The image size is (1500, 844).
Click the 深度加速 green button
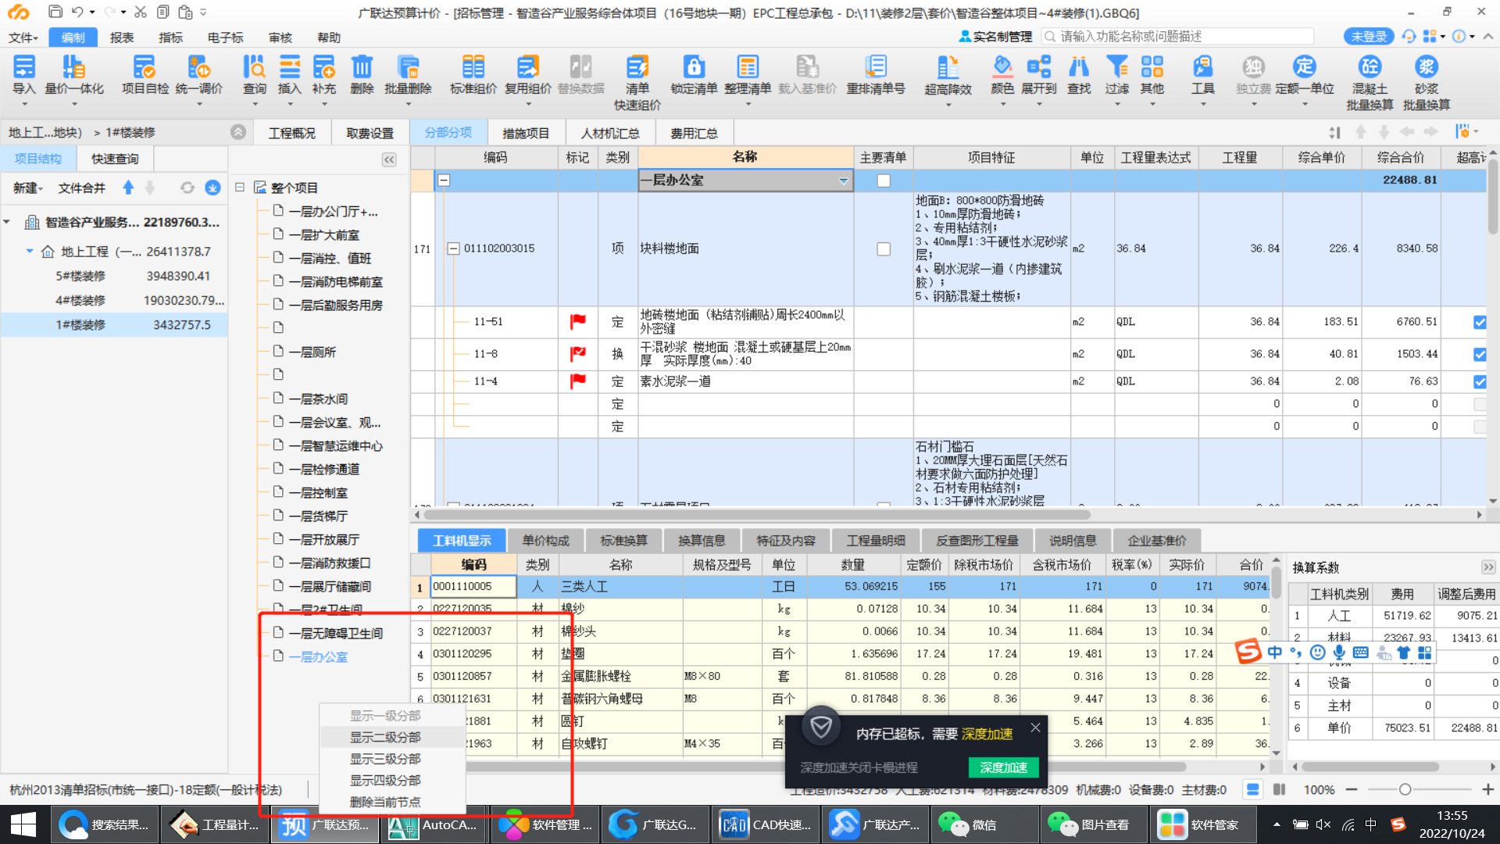coord(1004,767)
